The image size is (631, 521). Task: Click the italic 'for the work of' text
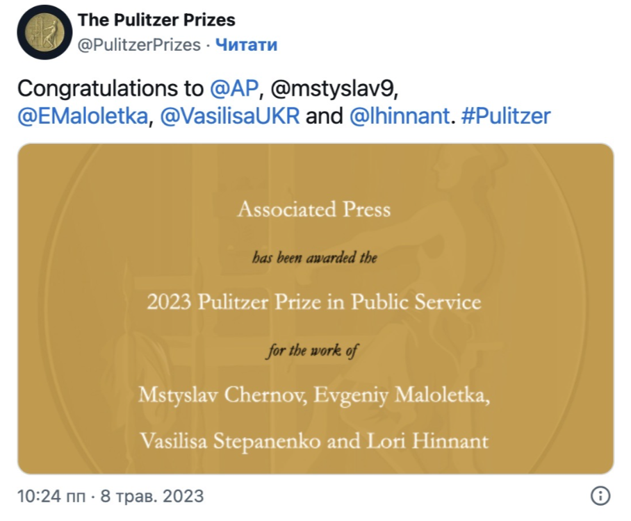(x=311, y=350)
